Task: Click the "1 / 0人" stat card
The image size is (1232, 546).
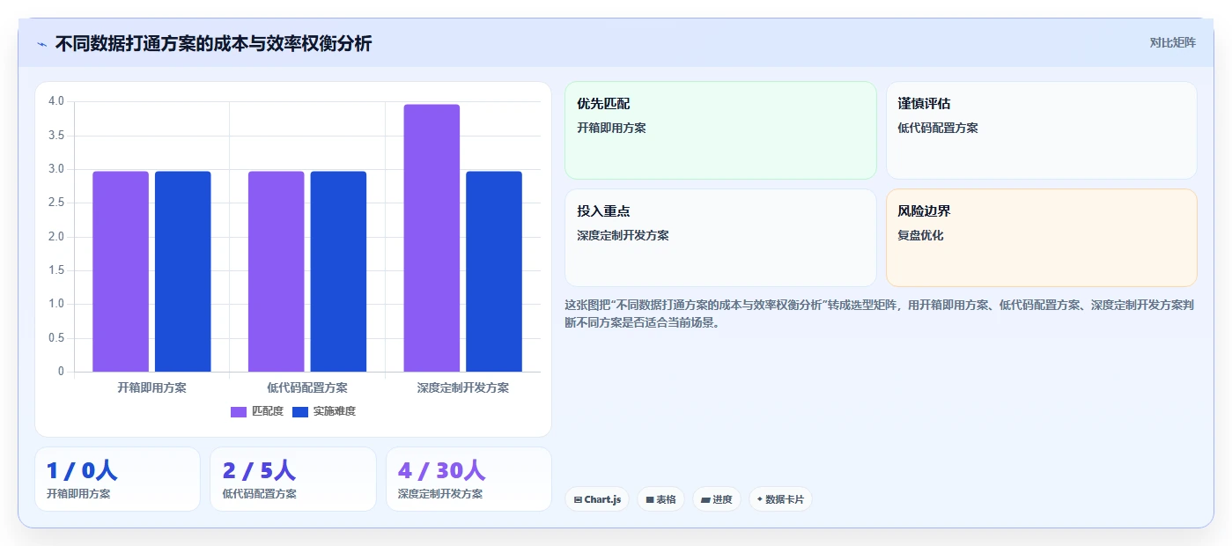Action: point(117,479)
